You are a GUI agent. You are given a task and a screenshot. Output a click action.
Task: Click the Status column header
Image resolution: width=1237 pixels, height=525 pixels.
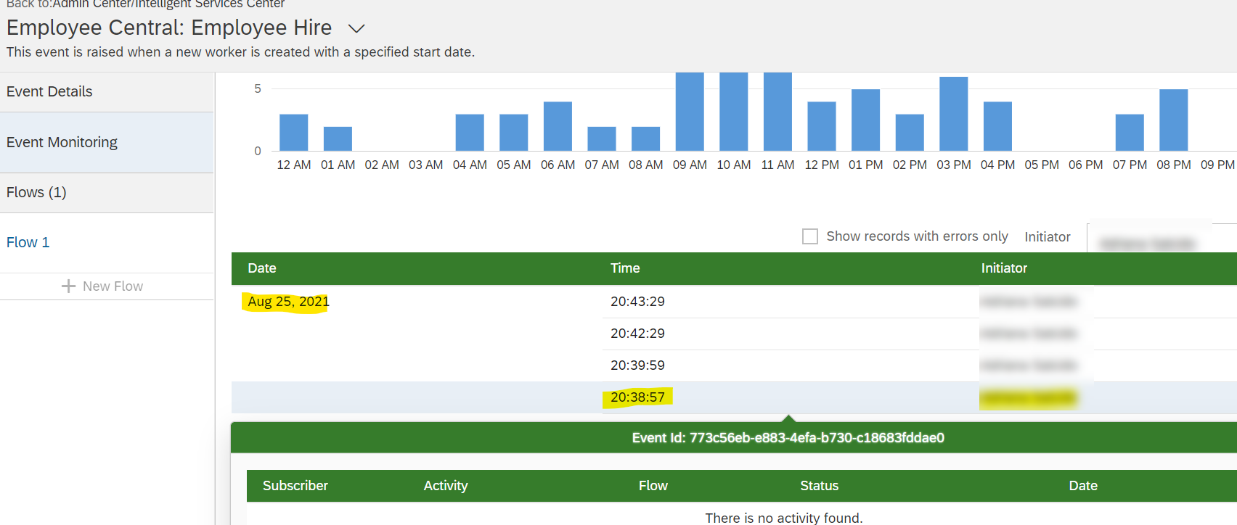820,486
